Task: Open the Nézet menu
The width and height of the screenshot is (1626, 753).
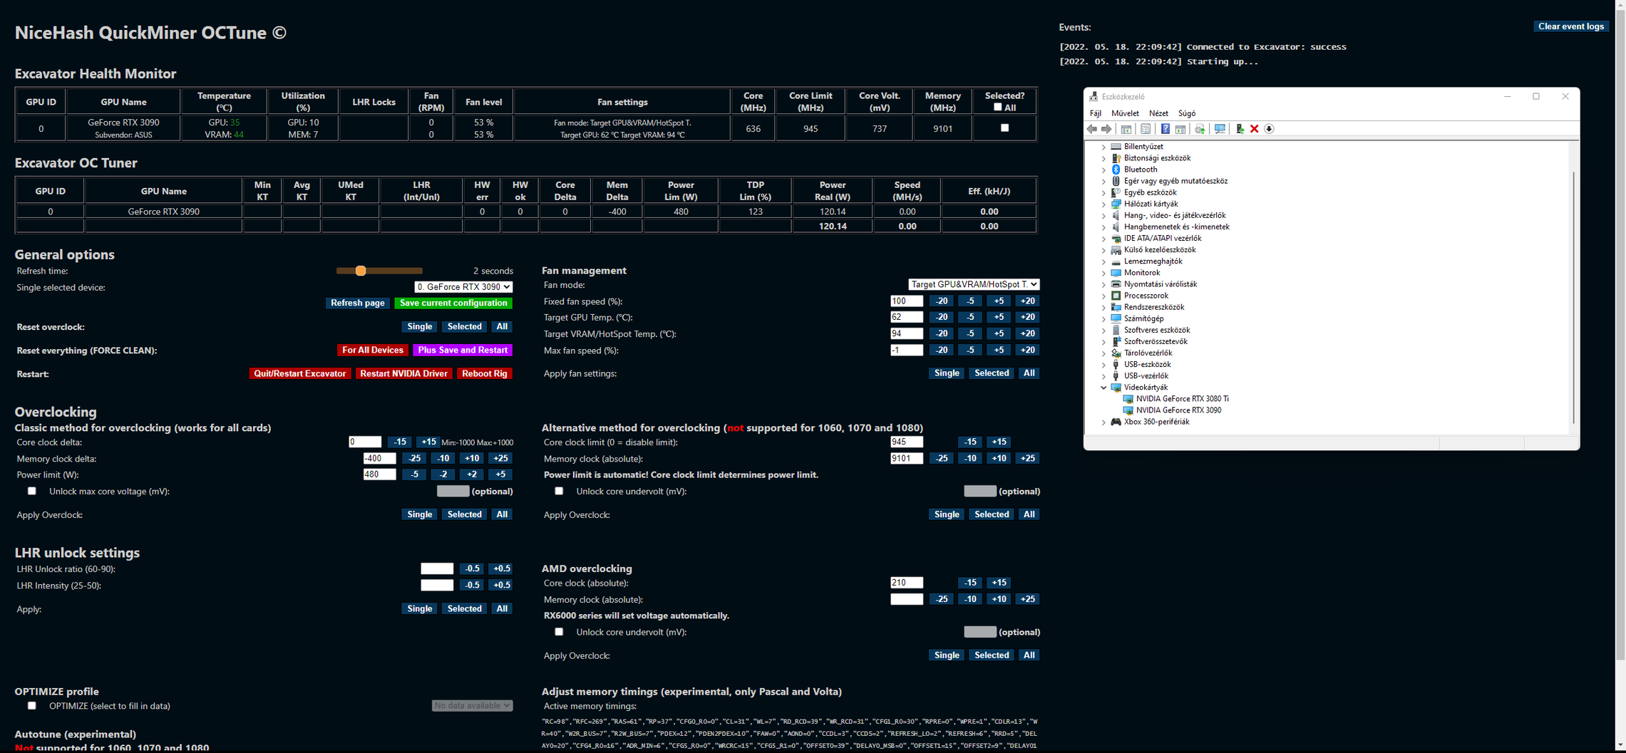Action: [x=1158, y=113]
